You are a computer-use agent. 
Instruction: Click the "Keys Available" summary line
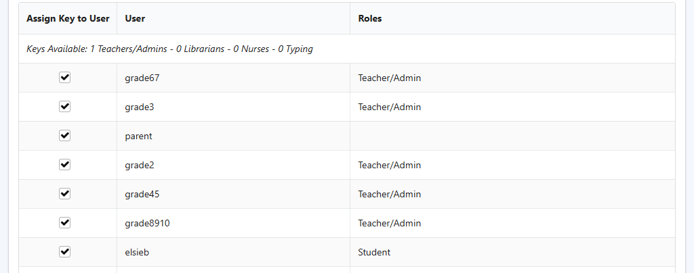(169, 49)
